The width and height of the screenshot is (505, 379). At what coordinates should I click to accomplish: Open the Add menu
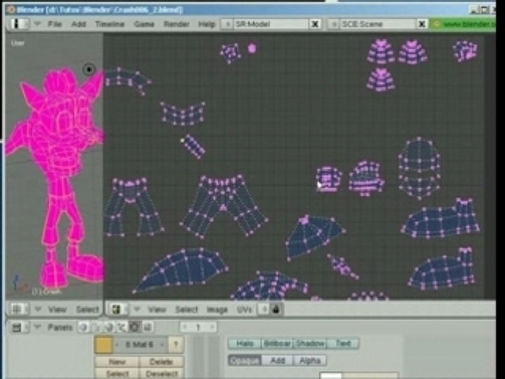78,24
